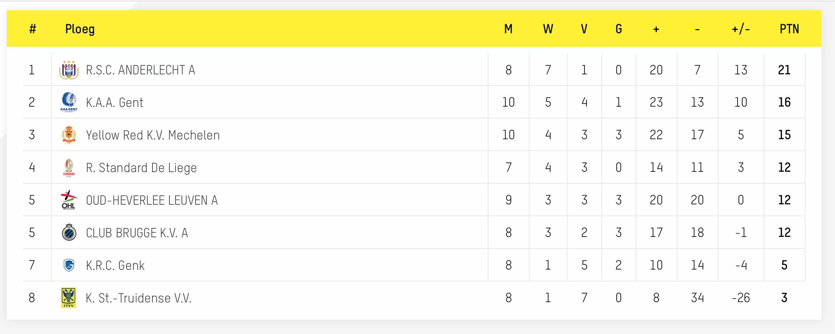Image resolution: width=835 pixels, height=334 pixels.
Task: Click the STVV yellow crest
Action: (69, 298)
